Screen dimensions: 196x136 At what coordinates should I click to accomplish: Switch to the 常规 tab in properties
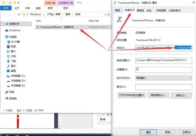(x=118, y=10)
